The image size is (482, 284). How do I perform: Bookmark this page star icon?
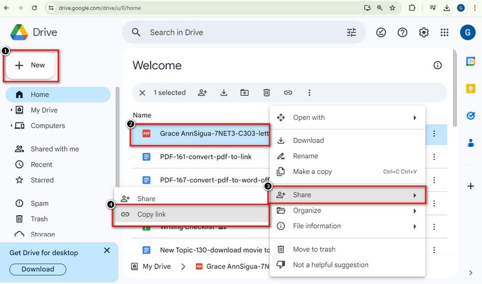(392, 8)
